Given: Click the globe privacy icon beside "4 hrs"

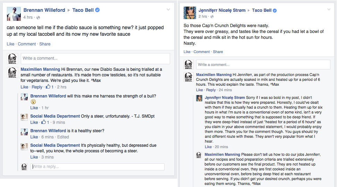Looking at the screenshot, I should click(x=38, y=17).
